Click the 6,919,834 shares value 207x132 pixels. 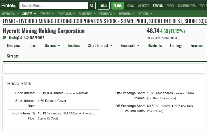[50, 93]
